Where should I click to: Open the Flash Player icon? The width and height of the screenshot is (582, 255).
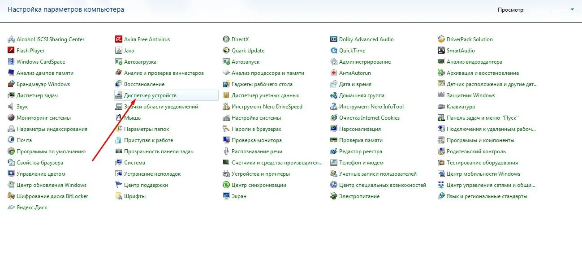coord(11,51)
